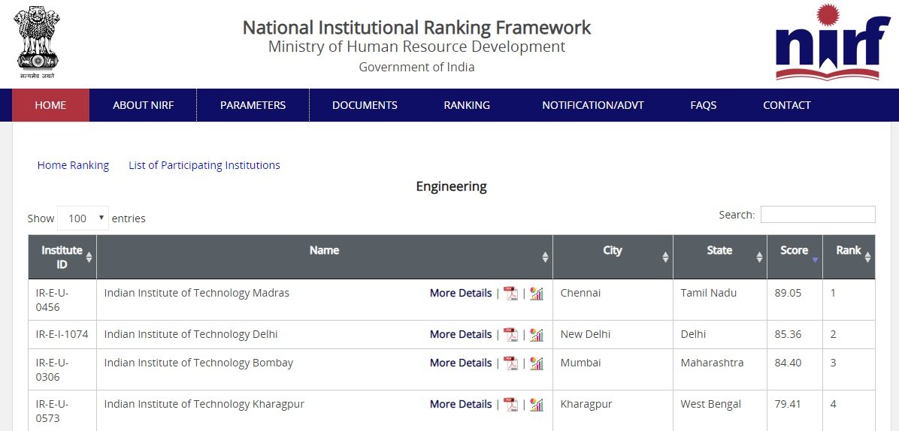Follow the Home Ranking link

[73, 165]
